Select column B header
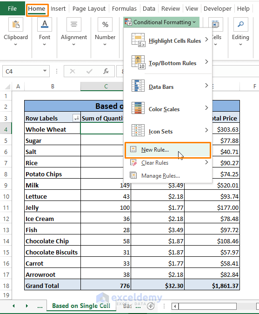This screenshot has height=314, width=259. coord(53,87)
